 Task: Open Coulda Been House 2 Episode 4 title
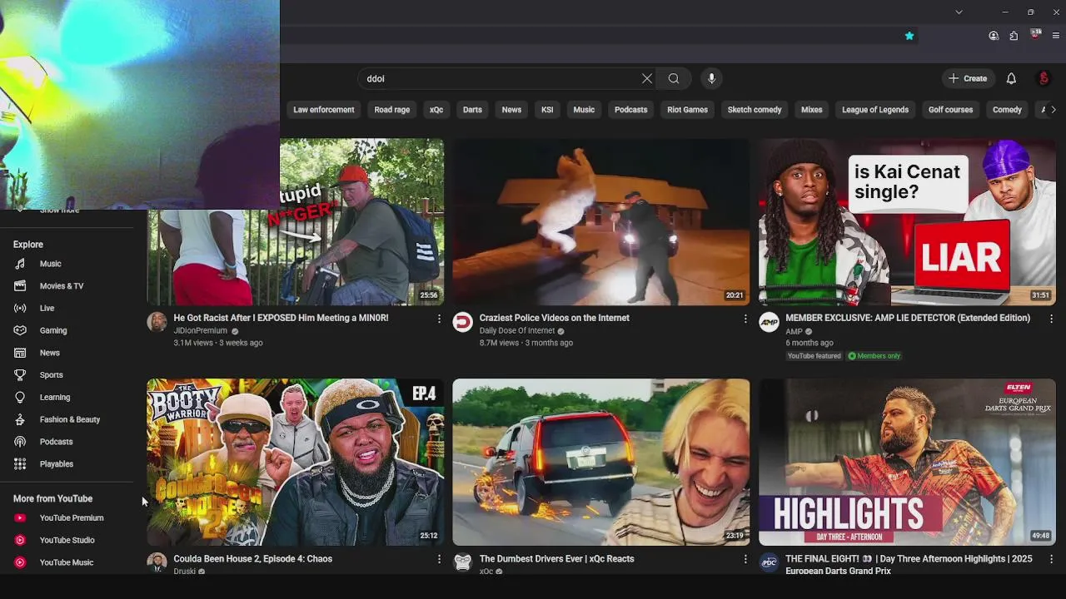(252, 559)
